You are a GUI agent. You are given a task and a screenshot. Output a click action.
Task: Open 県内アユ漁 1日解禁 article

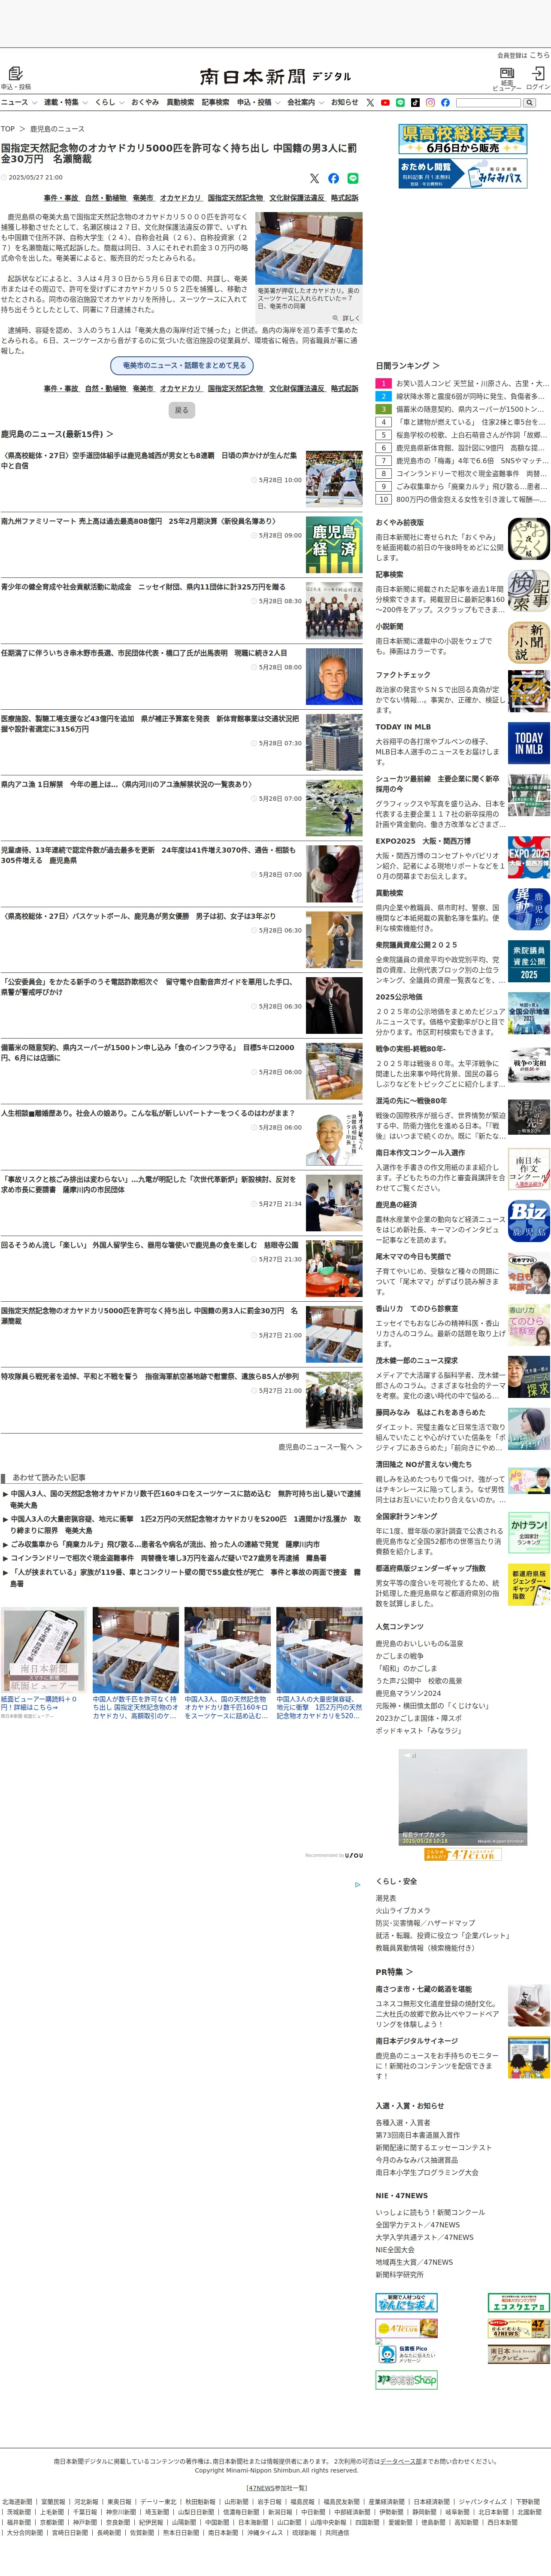tap(126, 784)
